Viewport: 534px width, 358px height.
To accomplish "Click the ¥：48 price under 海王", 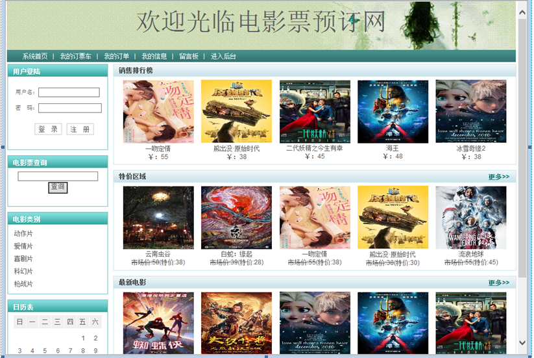I will click(x=393, y=157).
